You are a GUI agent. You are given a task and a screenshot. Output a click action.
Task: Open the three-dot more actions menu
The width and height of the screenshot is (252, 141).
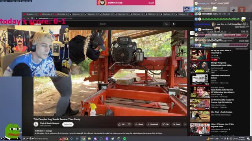[x=185, y=125]
